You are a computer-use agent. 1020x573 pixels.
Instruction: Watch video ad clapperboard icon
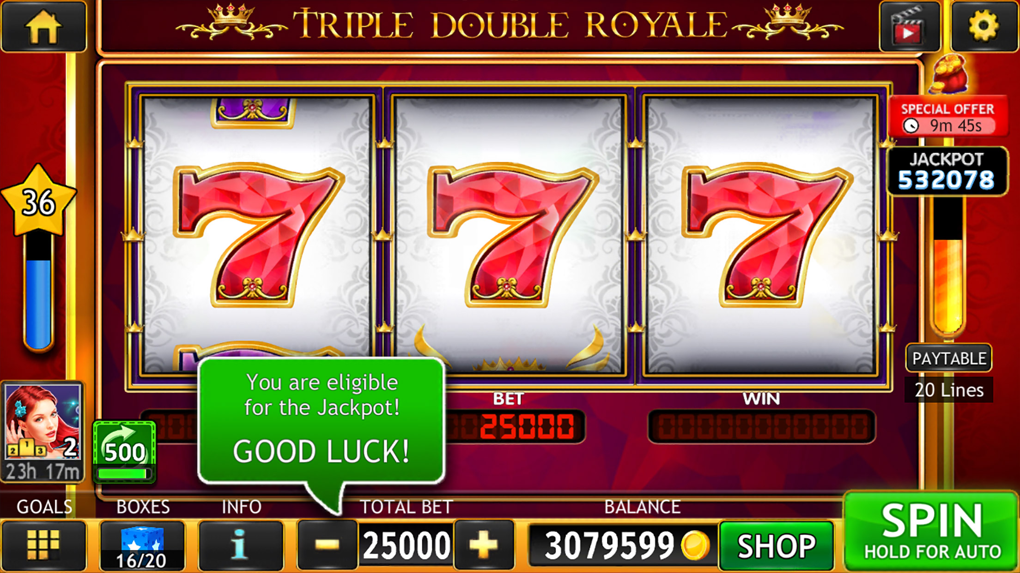coord(909,26)
